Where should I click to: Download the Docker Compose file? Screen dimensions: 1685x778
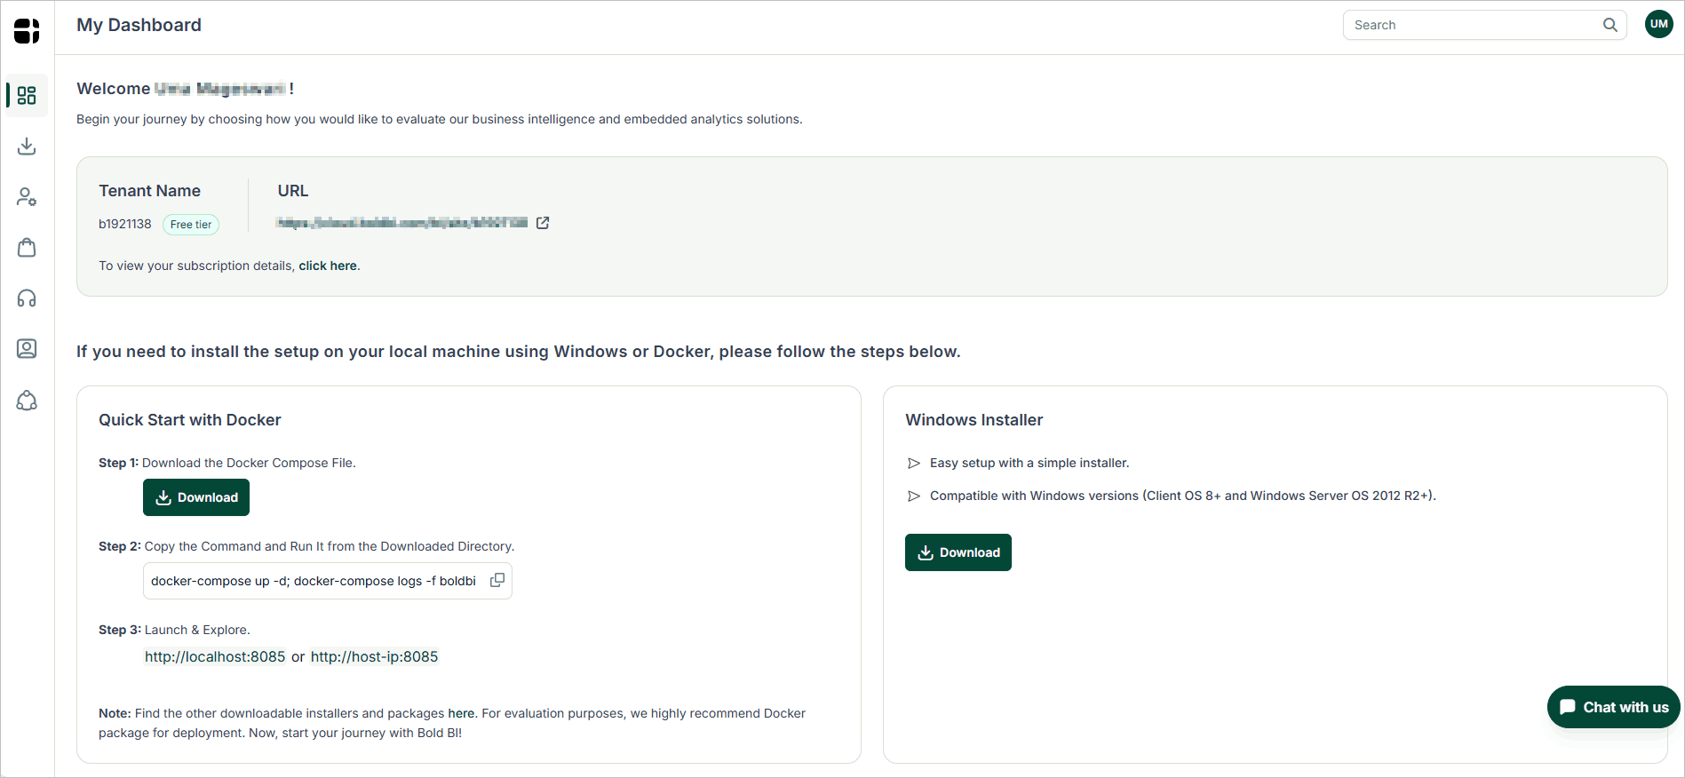pyautogui.click(x=195, y=497)
